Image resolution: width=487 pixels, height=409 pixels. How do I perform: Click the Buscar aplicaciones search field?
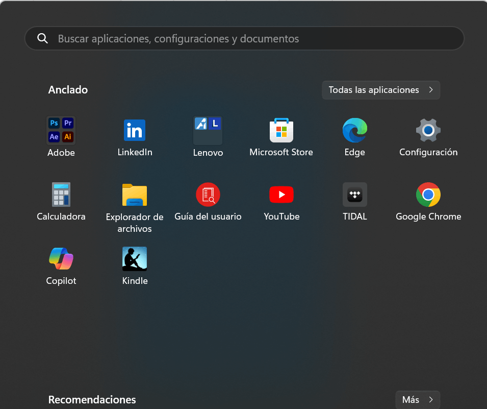244,38
